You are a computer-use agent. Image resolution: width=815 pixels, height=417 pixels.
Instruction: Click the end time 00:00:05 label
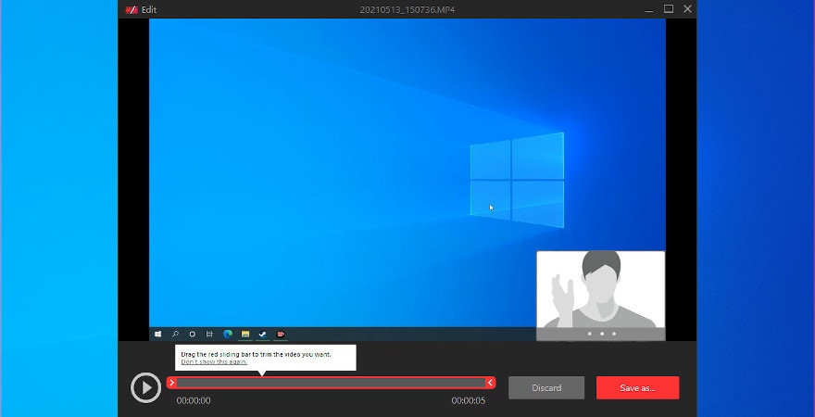(x=469, y=400)
